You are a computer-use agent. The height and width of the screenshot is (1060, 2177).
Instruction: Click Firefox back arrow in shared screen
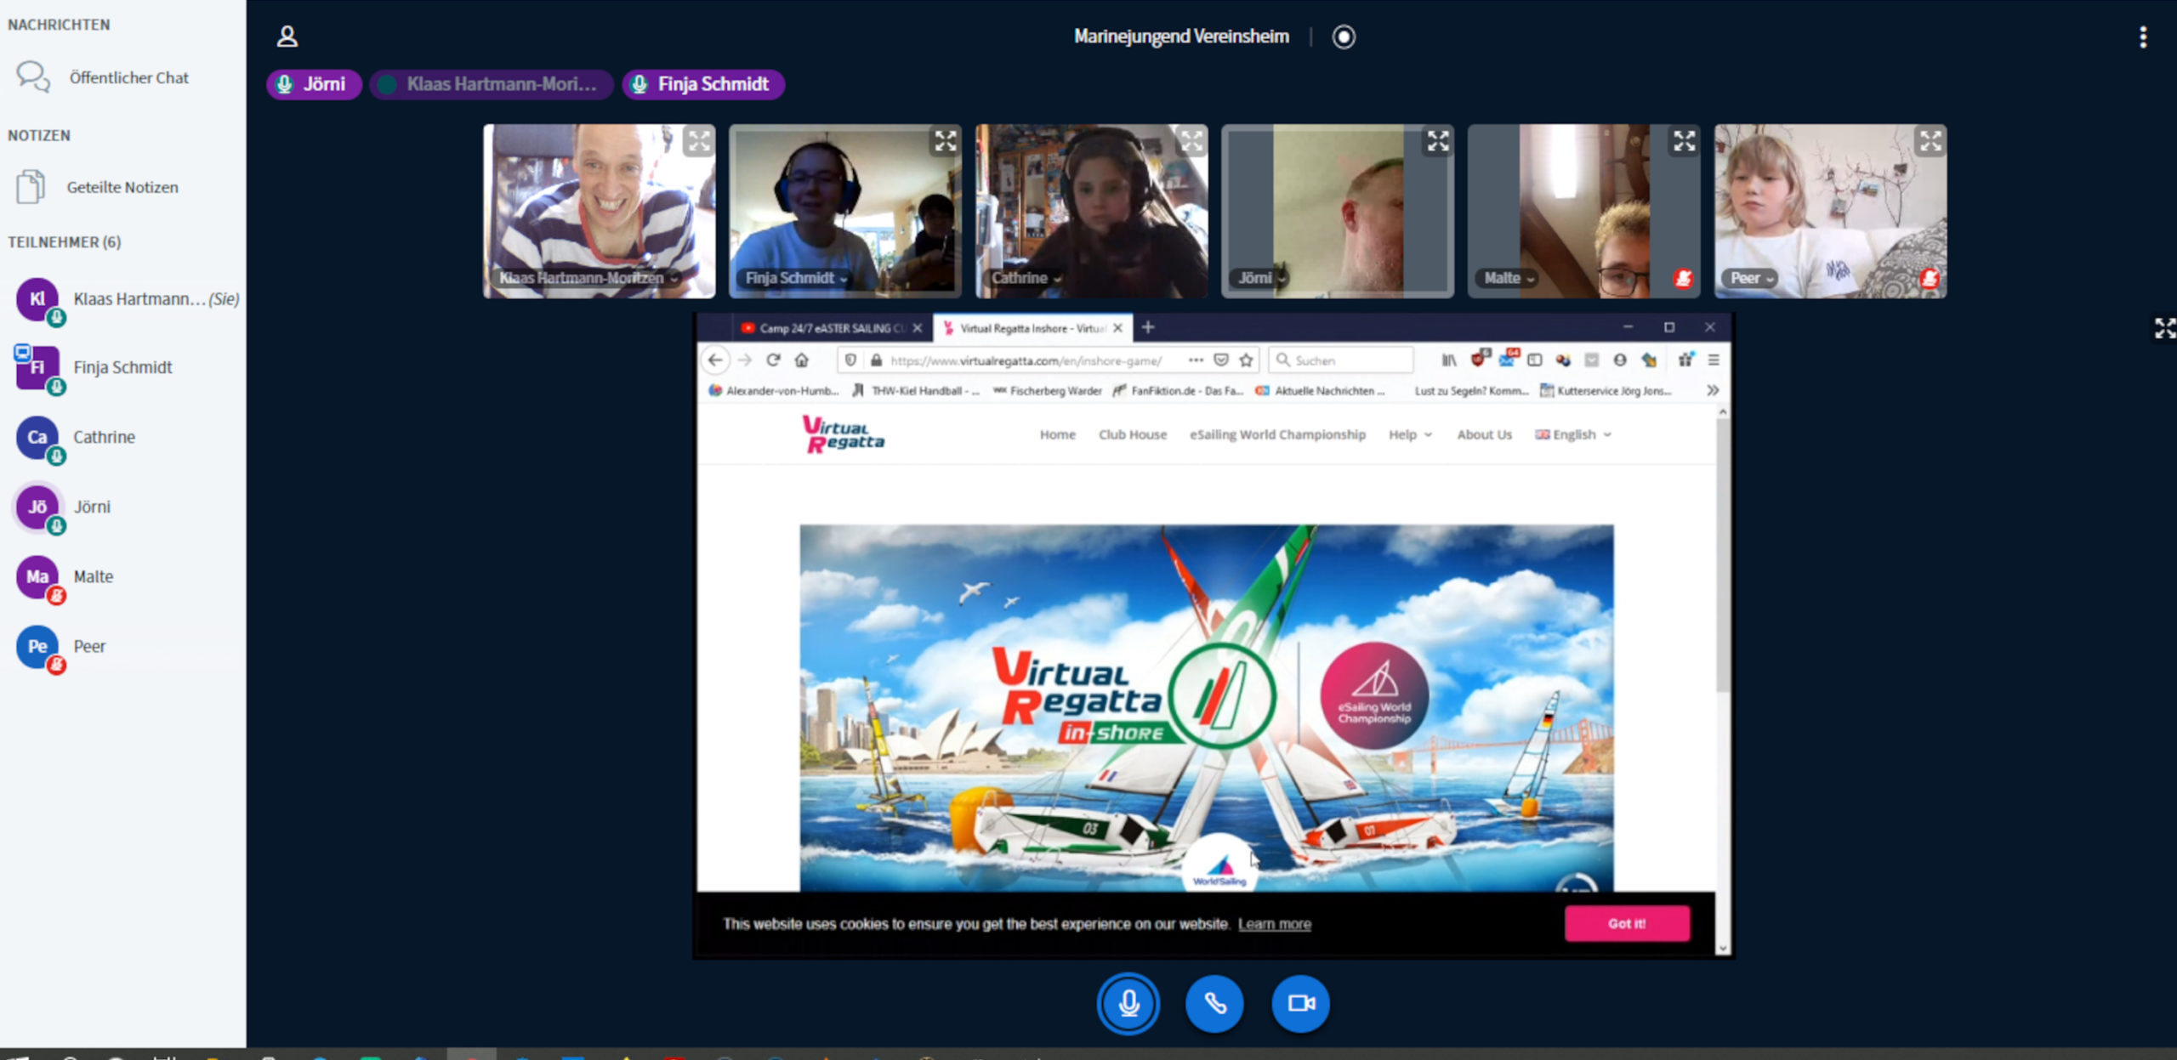click(715, 360)
